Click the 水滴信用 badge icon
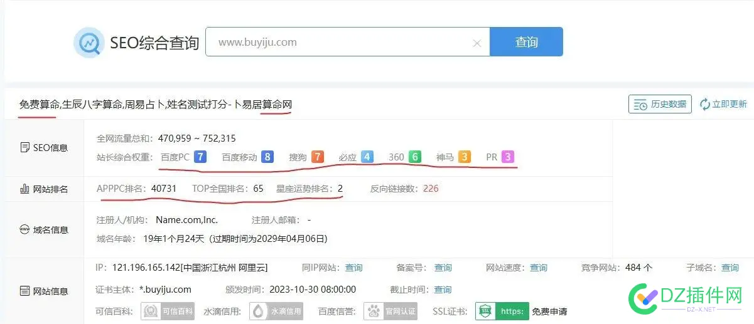Viewport: 754px width, 324px height. (x=277, y=311)
